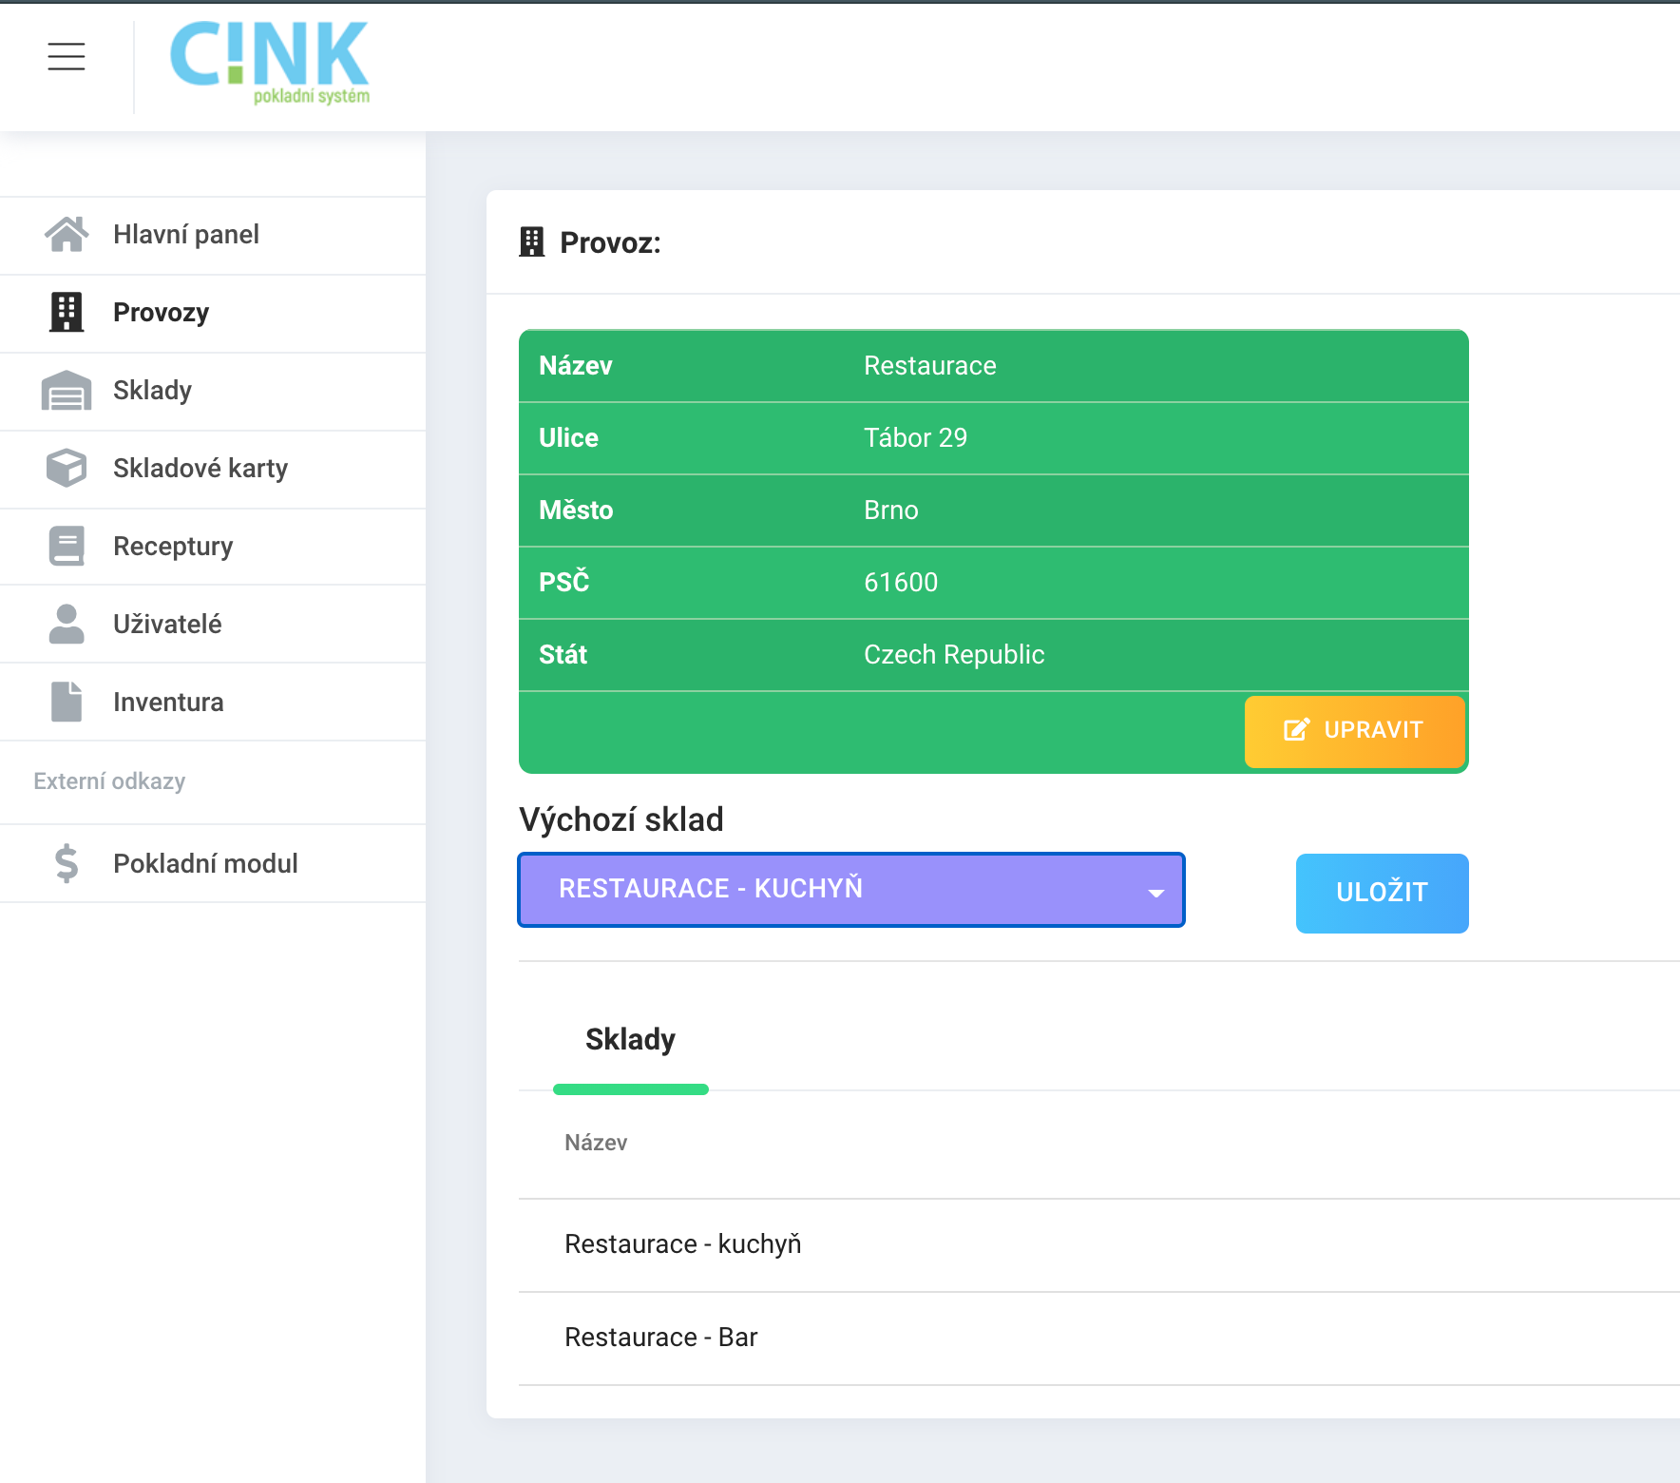Open the Provozy section
1680x1483 pixels.
click(x=213, y=313)
